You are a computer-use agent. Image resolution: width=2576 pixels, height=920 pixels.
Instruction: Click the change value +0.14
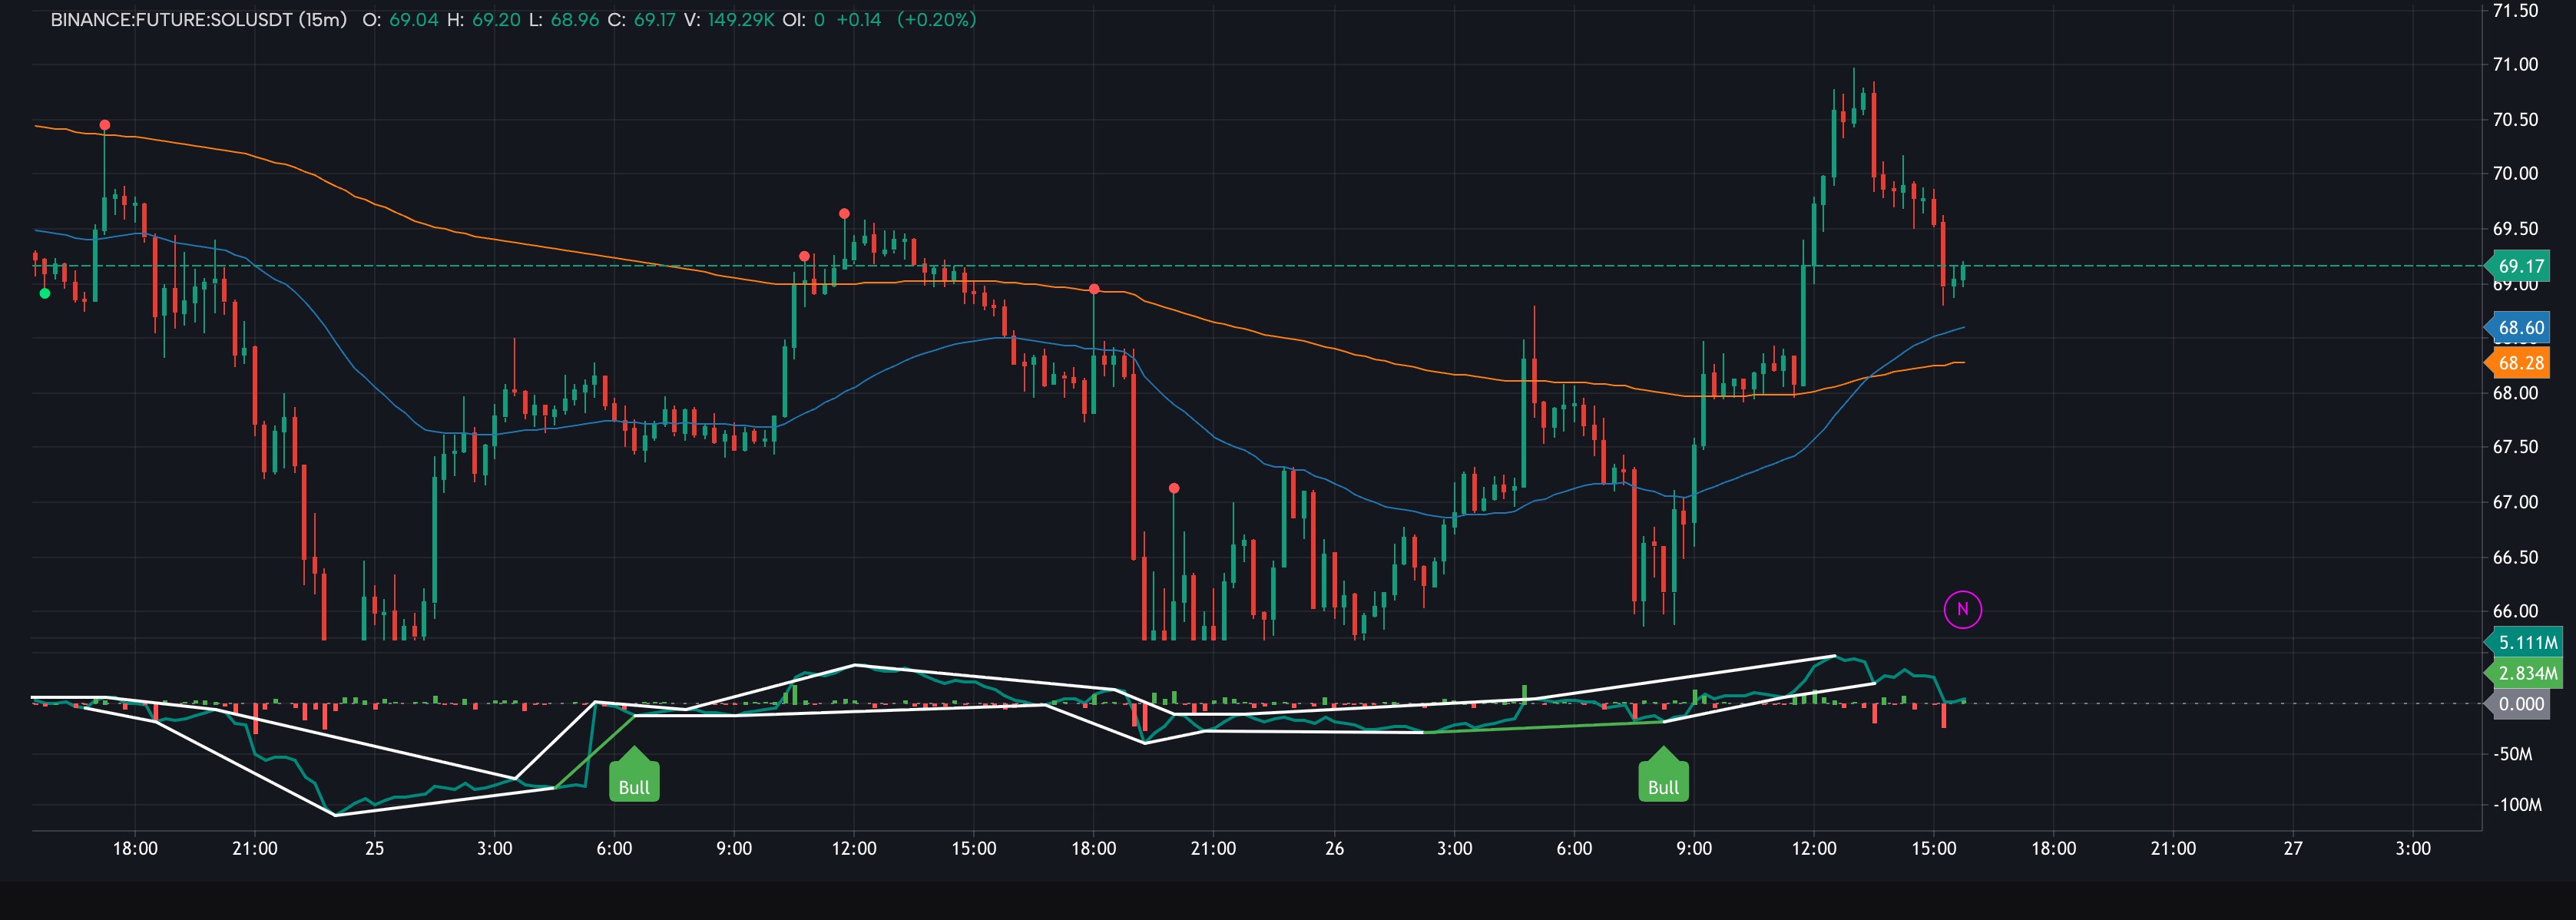pyautogui.click(x=859, y=20)
